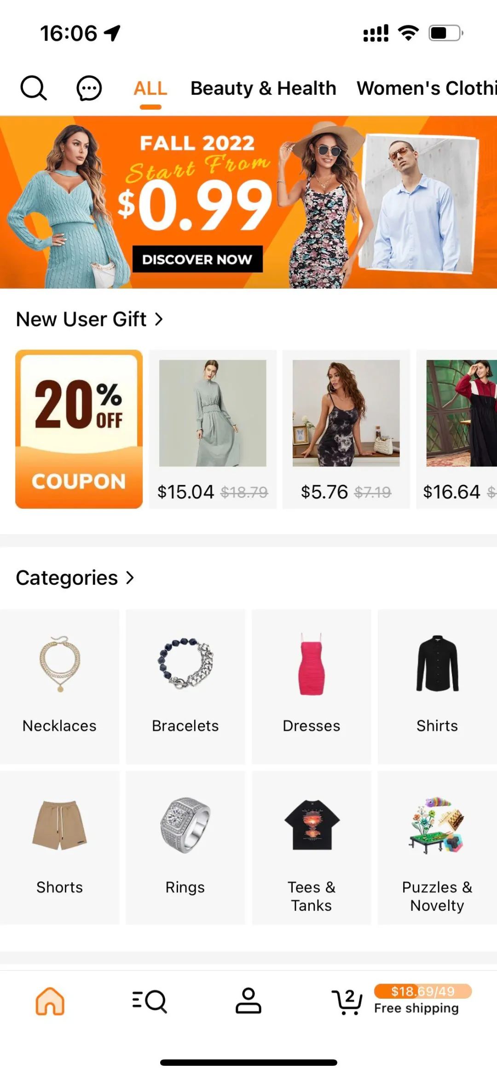This screenshot has width=497, height=1076.
Task: Open the $5.76 tie-dye dress product
Action: click(x=346, y=429)
